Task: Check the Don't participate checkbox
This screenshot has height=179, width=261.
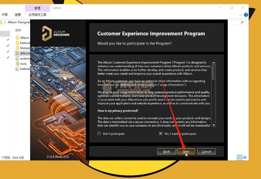Action: pyautogui.click(x=99, y=134)
